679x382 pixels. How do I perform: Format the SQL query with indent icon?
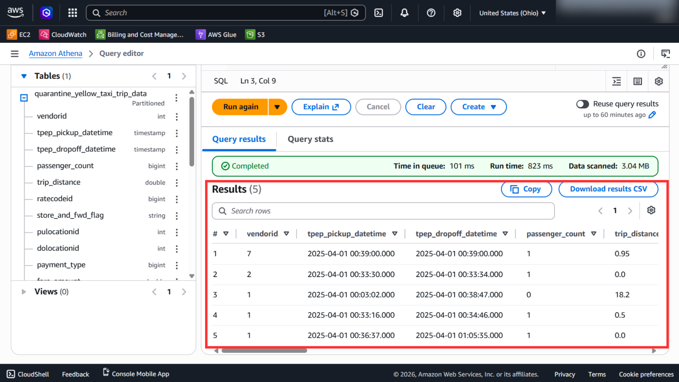[x=616, y=81]
